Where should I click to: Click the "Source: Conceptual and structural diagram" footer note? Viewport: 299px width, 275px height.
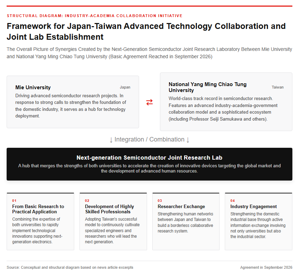click(70, 267)
